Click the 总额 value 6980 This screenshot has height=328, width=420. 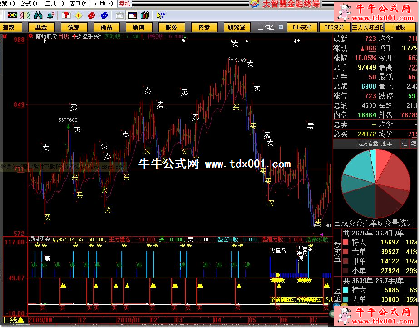tap(369, 86)
